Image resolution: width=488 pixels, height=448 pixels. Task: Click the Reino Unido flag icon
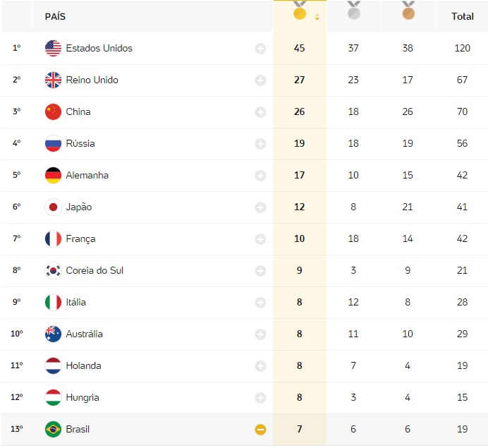[53, 80]
